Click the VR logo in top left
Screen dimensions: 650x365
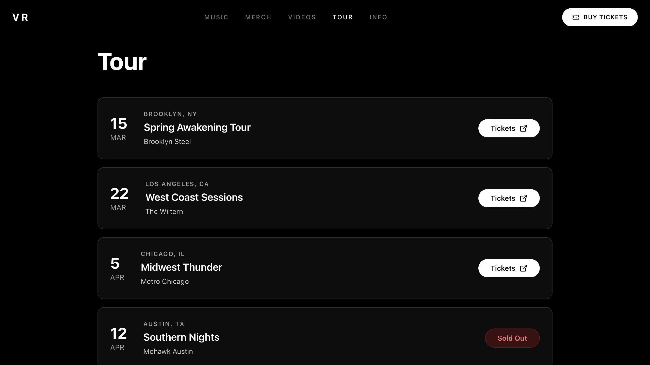(20, 17)
